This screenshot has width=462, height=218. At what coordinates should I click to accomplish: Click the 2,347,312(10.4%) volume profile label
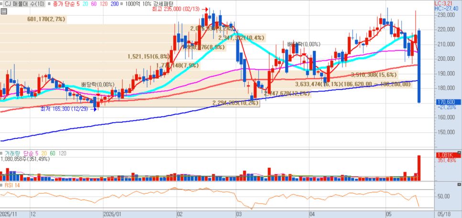coord(242,38)
